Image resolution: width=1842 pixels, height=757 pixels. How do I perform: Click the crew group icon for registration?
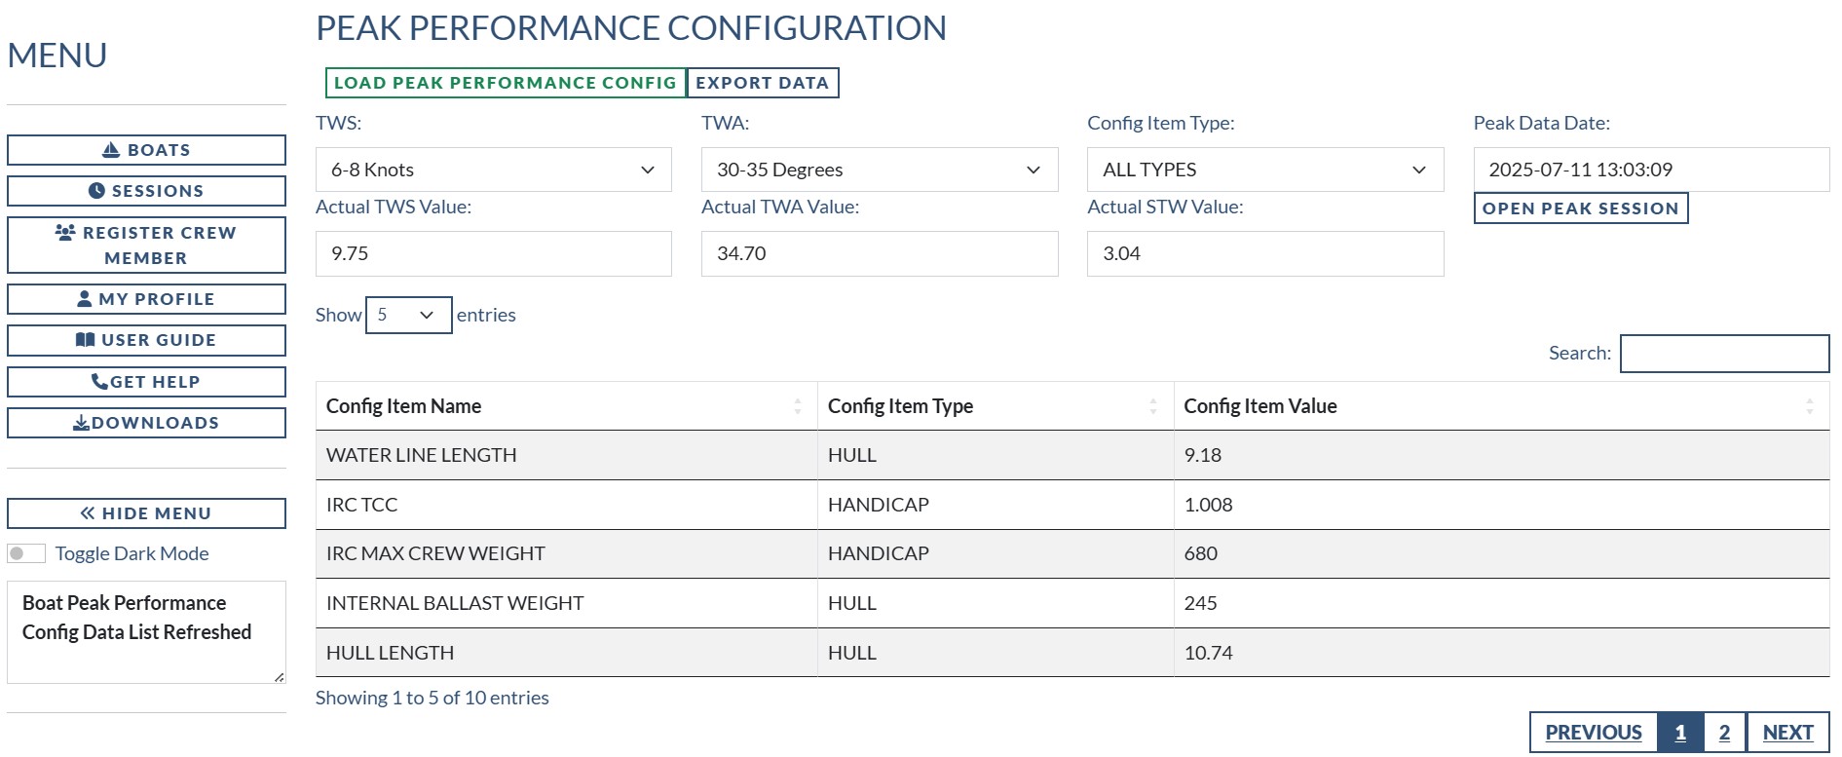(65, 232)
